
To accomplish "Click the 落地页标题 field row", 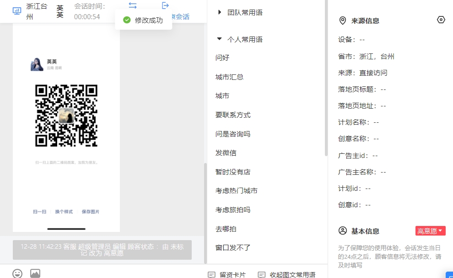I will 362,89.
